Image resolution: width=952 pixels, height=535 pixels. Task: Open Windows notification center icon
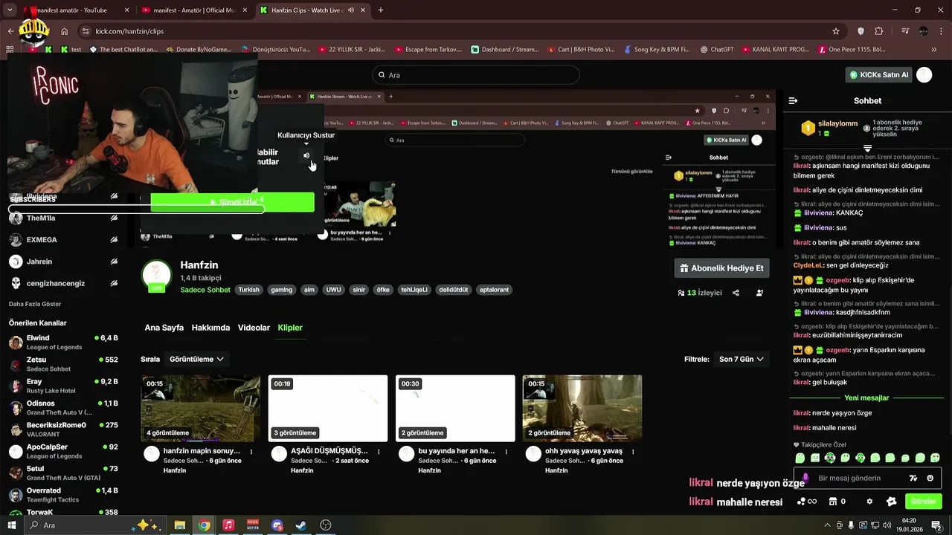tap(936, 525)
